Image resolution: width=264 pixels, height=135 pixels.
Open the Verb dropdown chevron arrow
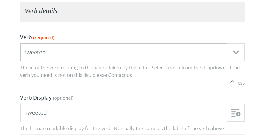pyautogui.click(x=236, y=52)
